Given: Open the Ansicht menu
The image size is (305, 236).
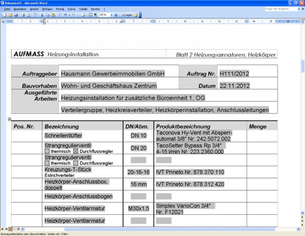Looking at the screenshot, I should click(34, 9).
